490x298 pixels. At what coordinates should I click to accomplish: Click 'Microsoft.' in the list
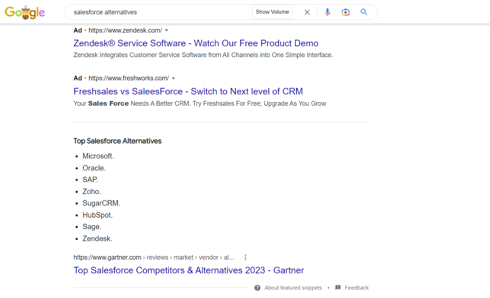coord(98,156)
